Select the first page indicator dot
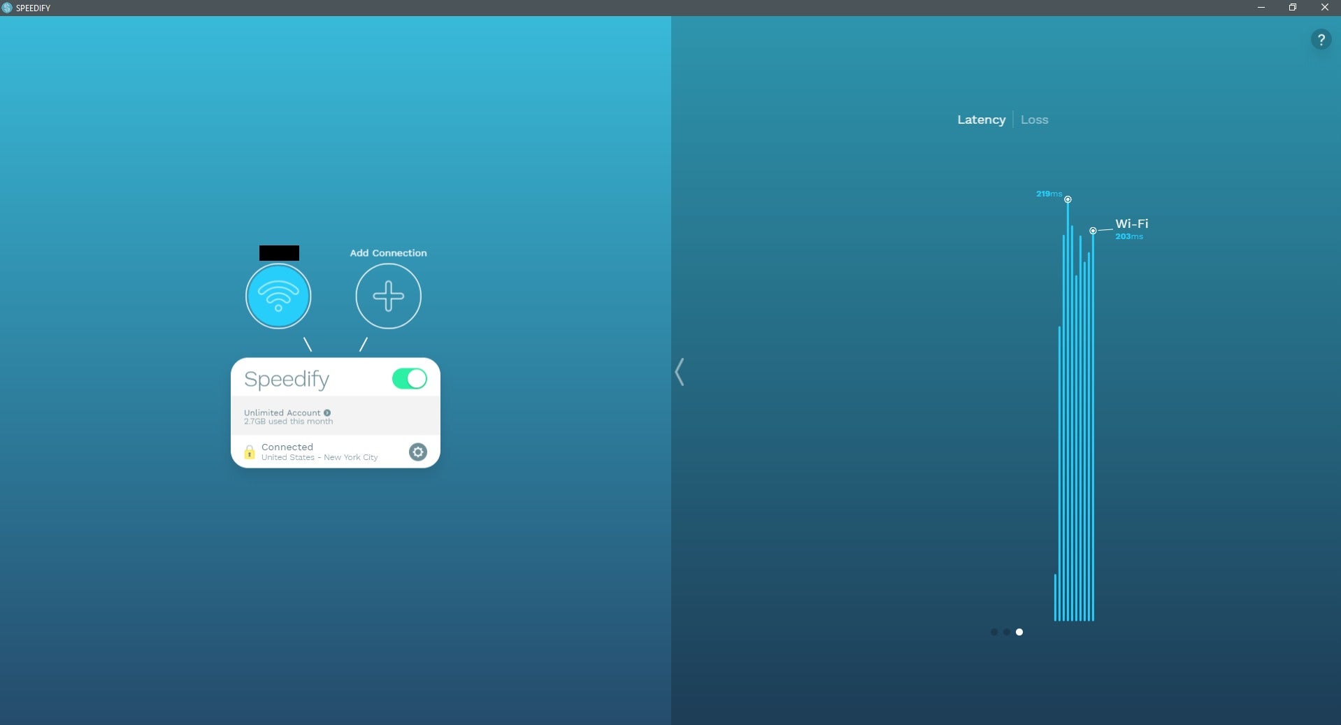 994,632
